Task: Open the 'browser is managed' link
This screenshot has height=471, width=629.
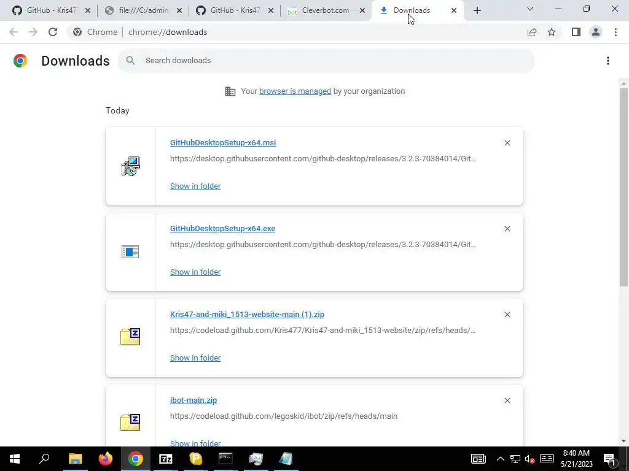Action: [295, 91]
